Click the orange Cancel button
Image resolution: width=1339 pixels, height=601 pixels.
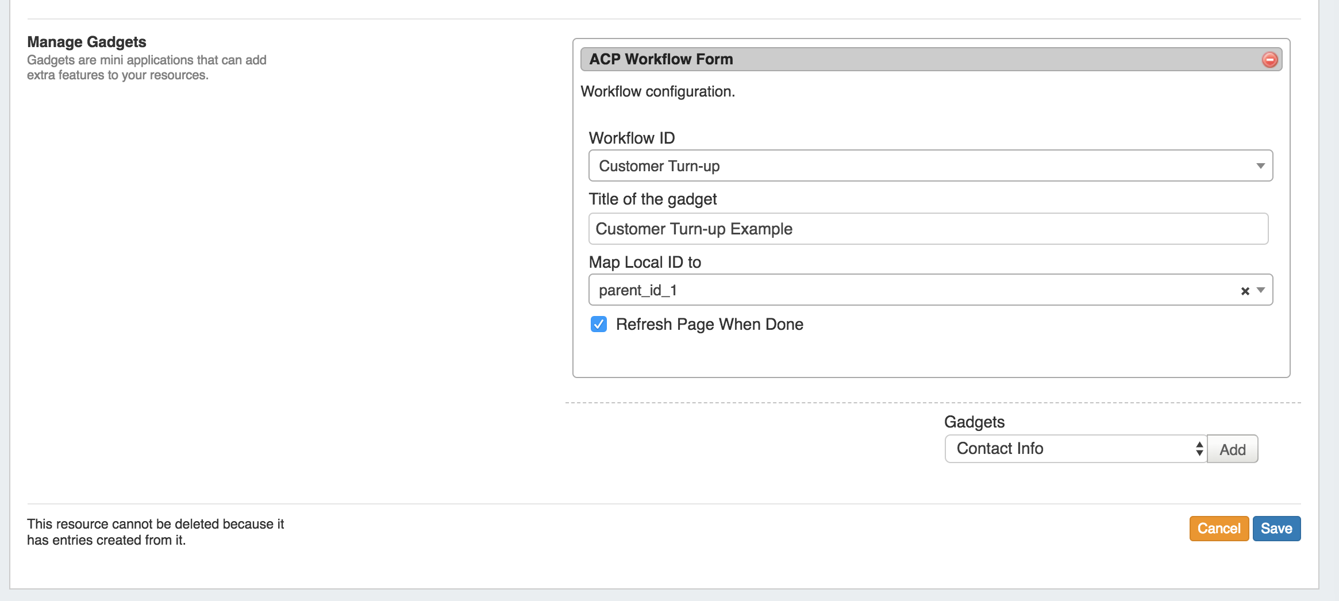1218,529
